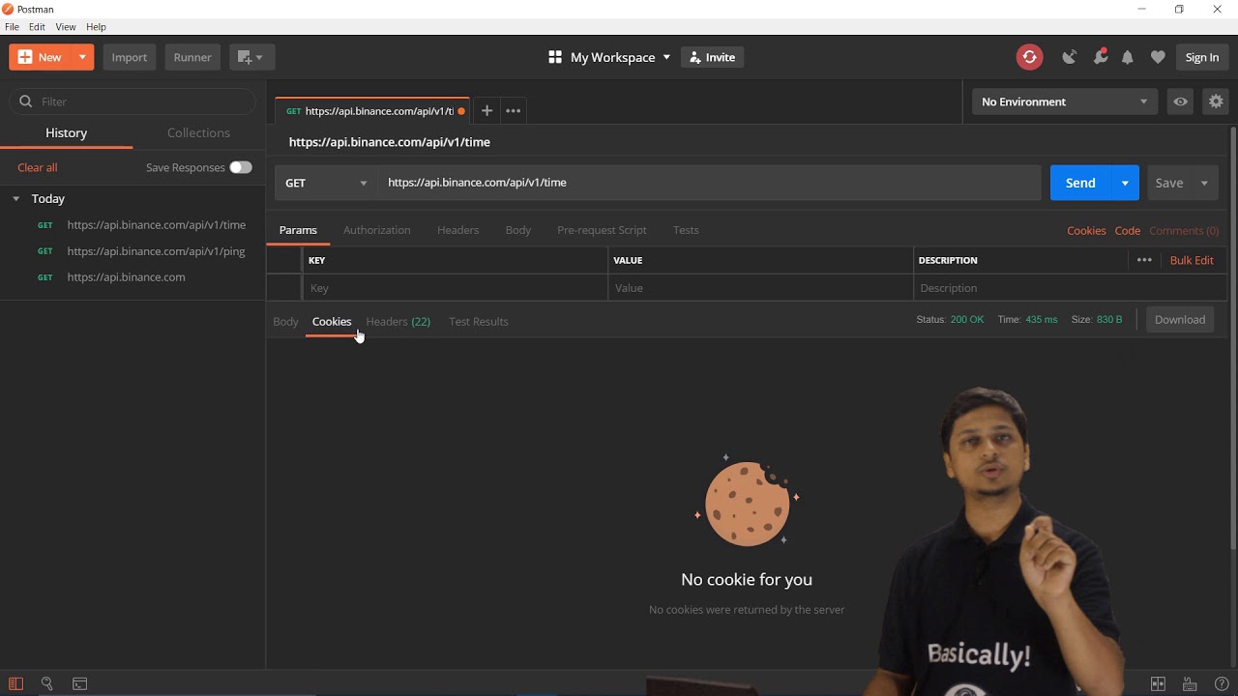Collapse the Today history group
This screenshot has height=696, width=1238.
(15, 198)
